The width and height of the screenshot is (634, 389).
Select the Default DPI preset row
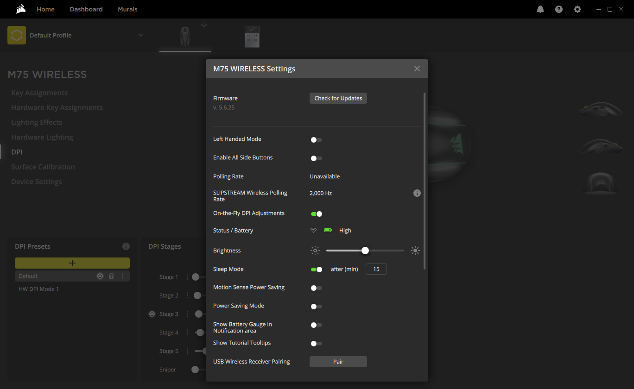[72, 276]
